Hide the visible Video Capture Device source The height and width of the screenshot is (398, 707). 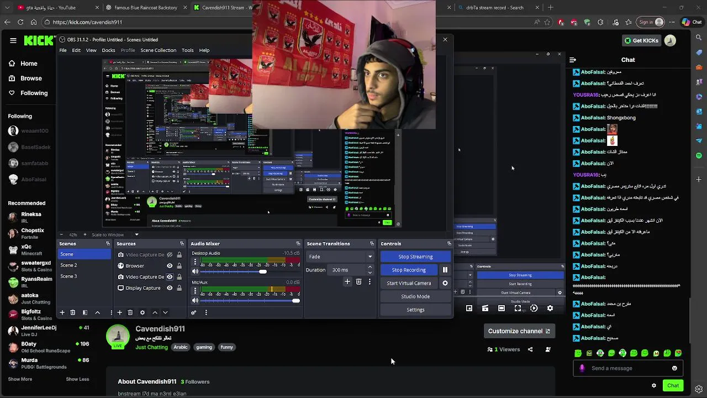(x=170, y=277)
